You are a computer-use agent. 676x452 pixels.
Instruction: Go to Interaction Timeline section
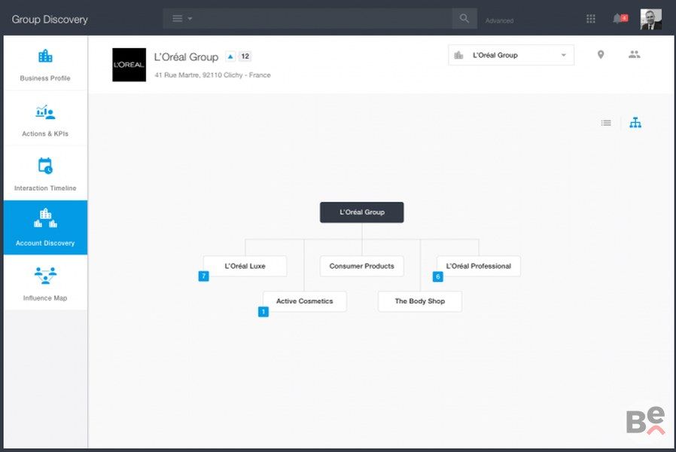point(45,174)
